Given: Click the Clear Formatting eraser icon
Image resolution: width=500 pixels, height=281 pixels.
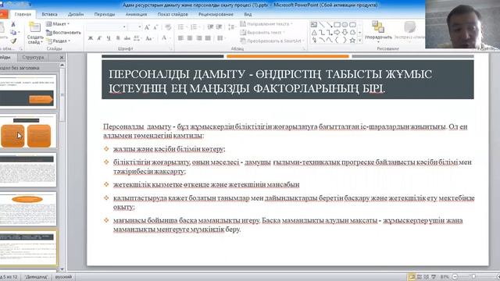Looking at the screenshot, I should 168,27.
